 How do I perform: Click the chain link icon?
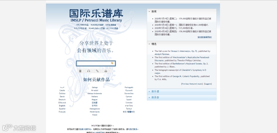point(97,71)
